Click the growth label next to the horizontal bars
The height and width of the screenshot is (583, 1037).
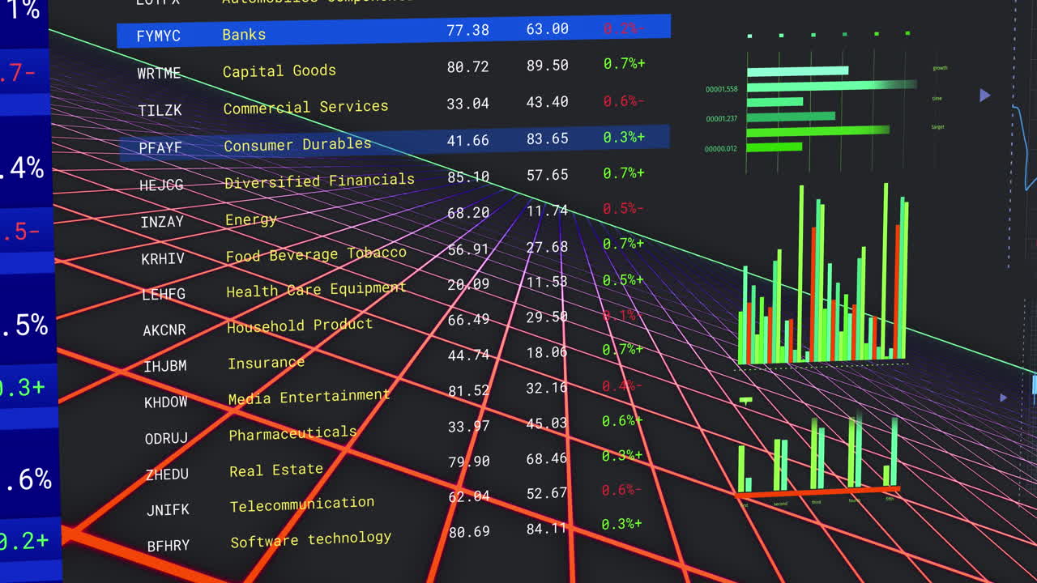pos(941,68)
